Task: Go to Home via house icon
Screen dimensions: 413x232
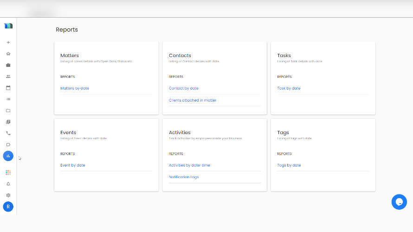Action: pos(8,54)
